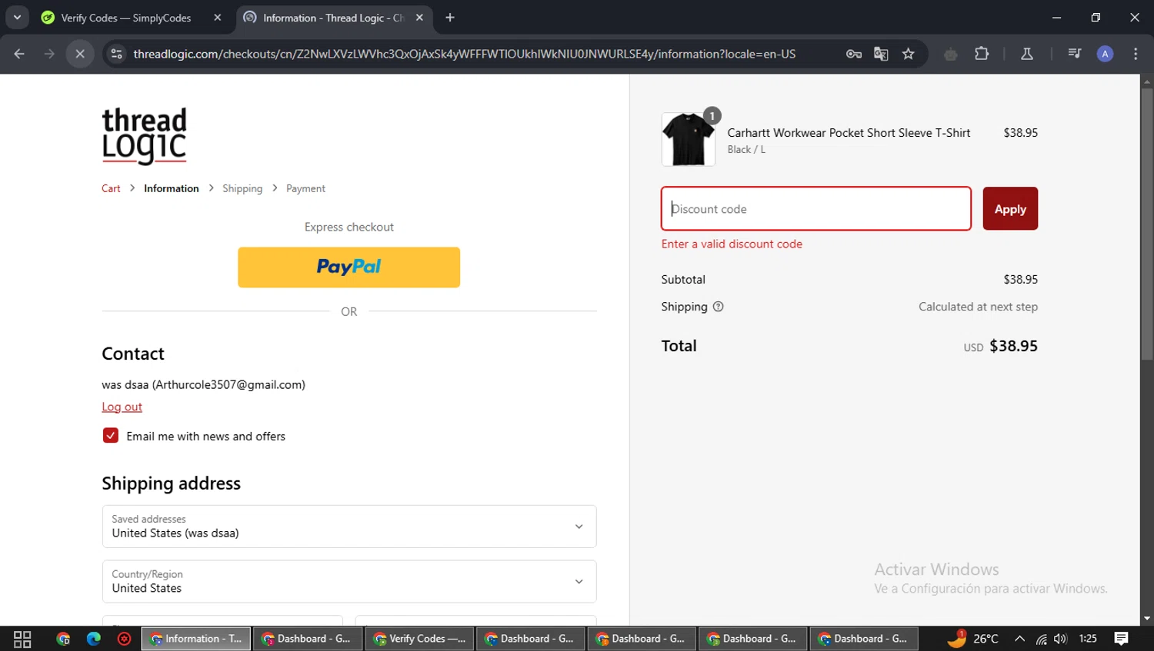Open notification center icon
1154x651 pixels.
[1122, 639]
